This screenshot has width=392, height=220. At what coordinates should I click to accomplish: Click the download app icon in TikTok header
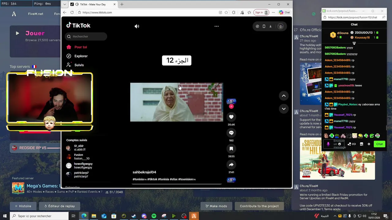click(270, 26)
